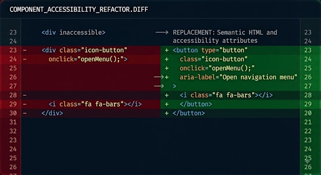
Task: Click added '<i class="fa fa-bars"></i>' in green pane
Action: pyautogui.click(x=227, y=95)
